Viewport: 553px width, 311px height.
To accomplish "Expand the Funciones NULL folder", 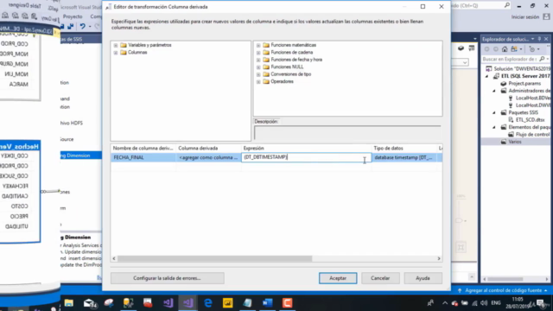I will [x=258, y=67].
